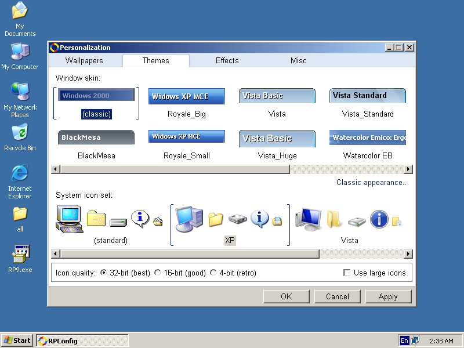Choose the BlackMesa window skin
The image size is (464, 348).
[x=96, y=145]
